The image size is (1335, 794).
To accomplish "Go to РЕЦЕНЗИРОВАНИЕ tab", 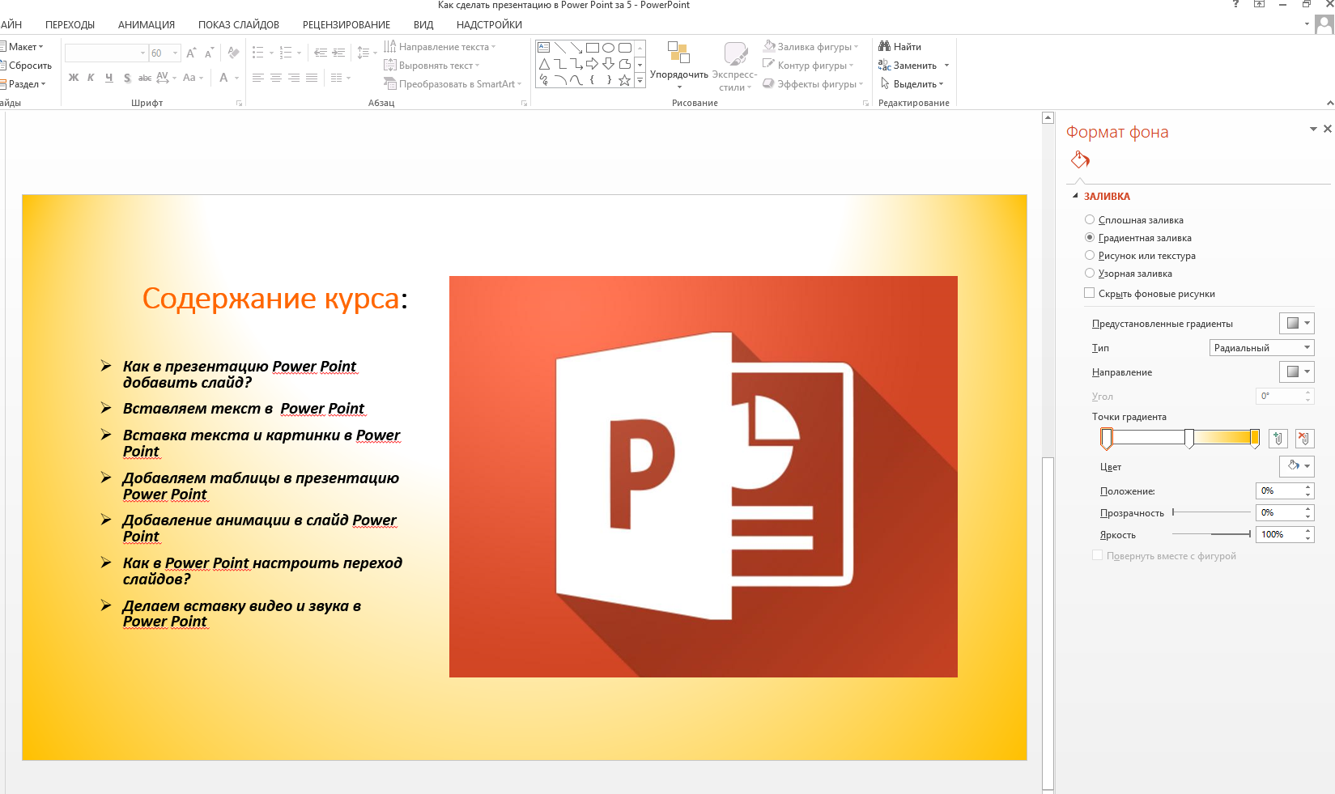I will [347, 25].
